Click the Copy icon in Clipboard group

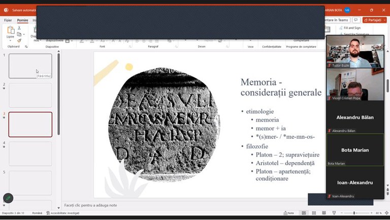coord(19,34)
